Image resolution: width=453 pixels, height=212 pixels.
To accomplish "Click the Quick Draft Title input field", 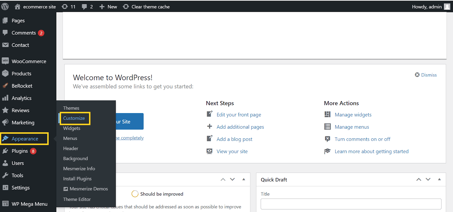I will (x=351, y=204).
